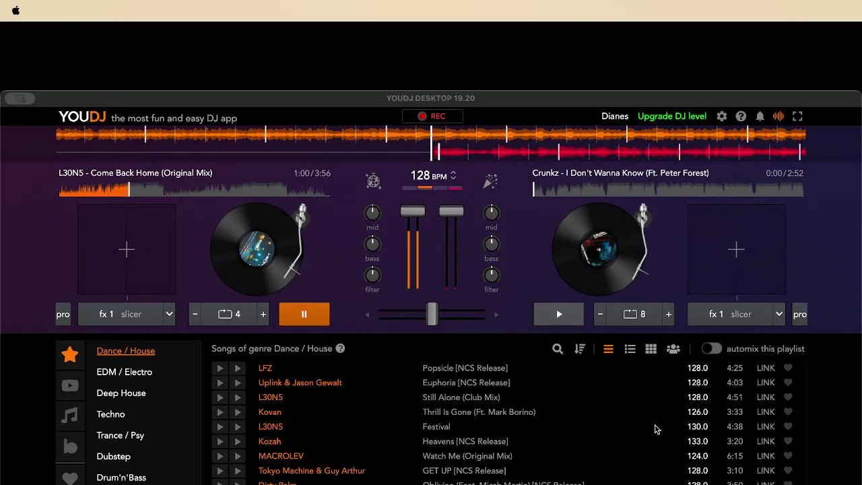Switch to bulleted list view icon
Viewport: 862px width, 485px height.
click(x=630, y=349)
